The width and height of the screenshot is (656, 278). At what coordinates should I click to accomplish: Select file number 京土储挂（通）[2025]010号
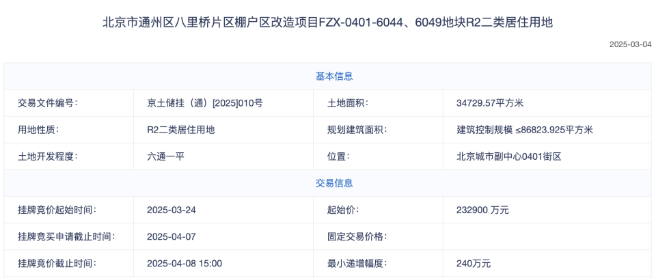tap(205, 103)
